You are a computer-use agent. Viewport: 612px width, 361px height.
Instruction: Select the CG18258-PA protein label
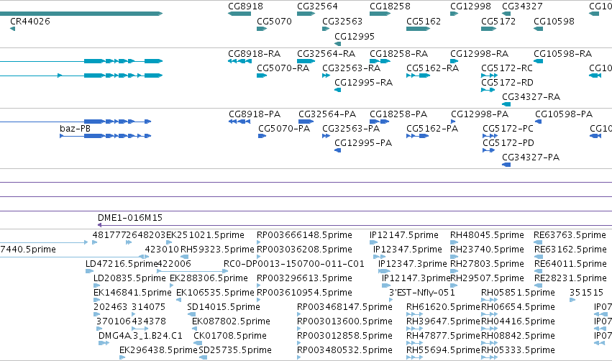pyautogui.click(x=398, y=114)
